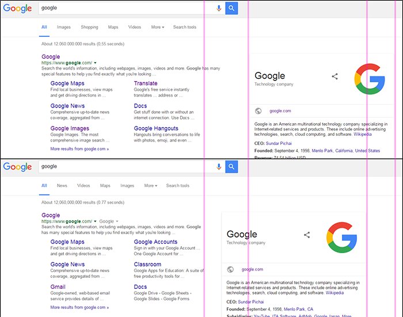Screen dimensions: 403x317
Task: Switch to the News tab
Action: click(x=62, y=186)
